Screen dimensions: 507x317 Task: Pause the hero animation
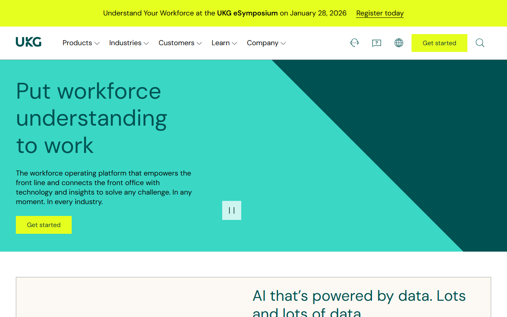tap(232, 210)
